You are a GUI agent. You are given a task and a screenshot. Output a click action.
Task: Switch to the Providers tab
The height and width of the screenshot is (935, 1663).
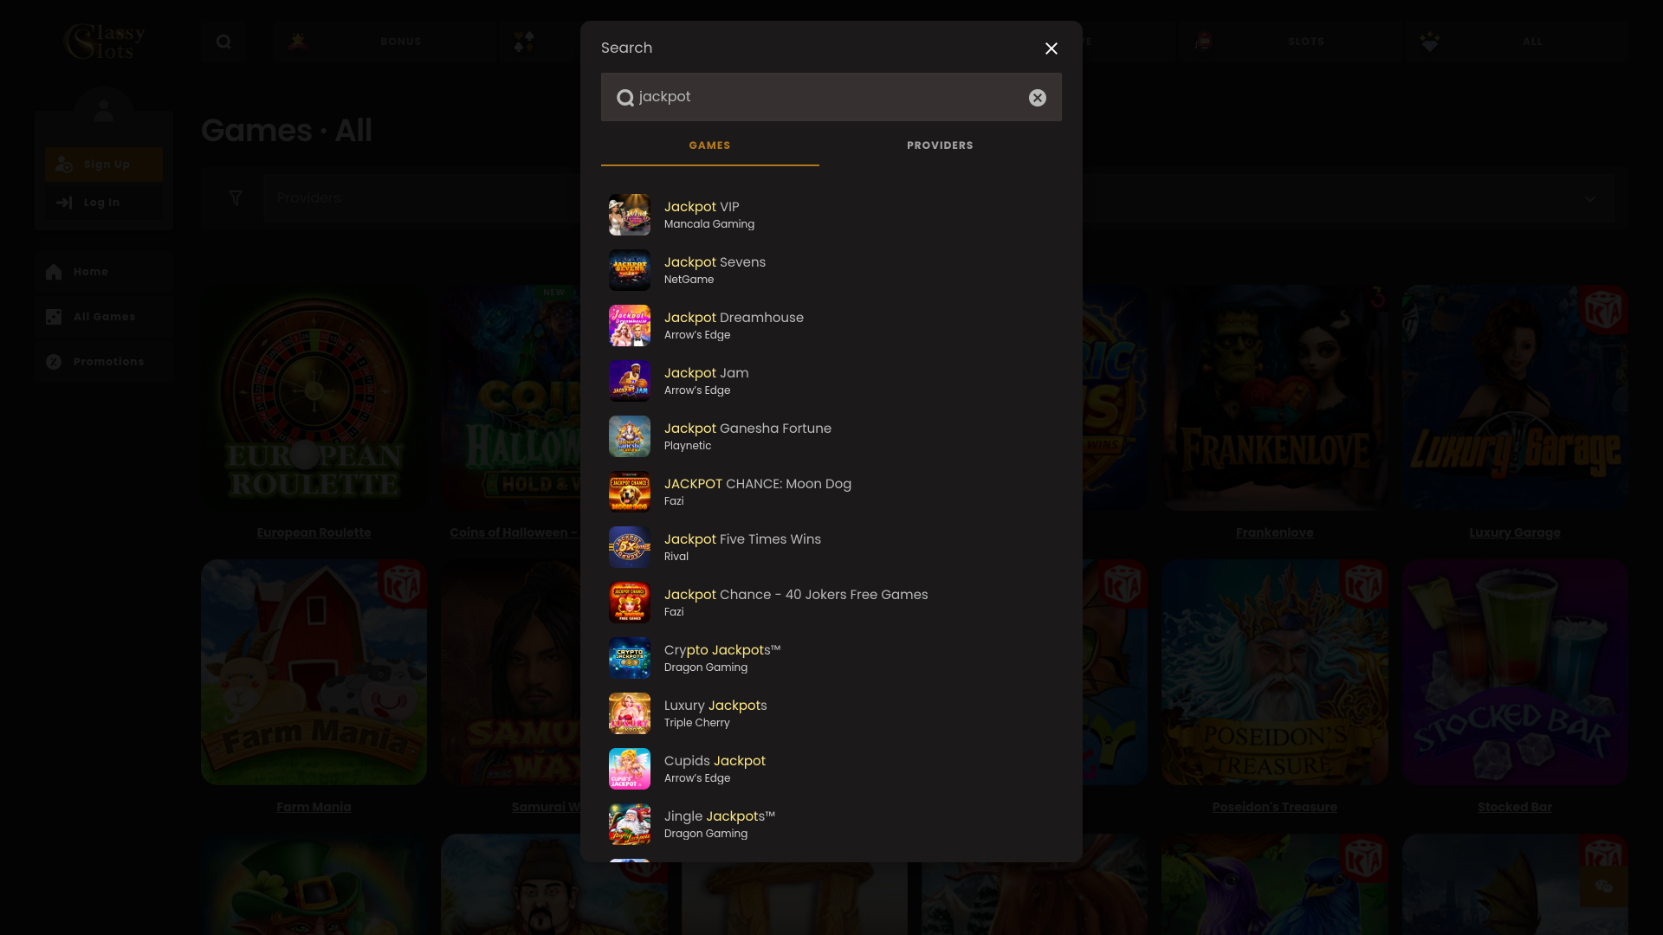point(940,145)
